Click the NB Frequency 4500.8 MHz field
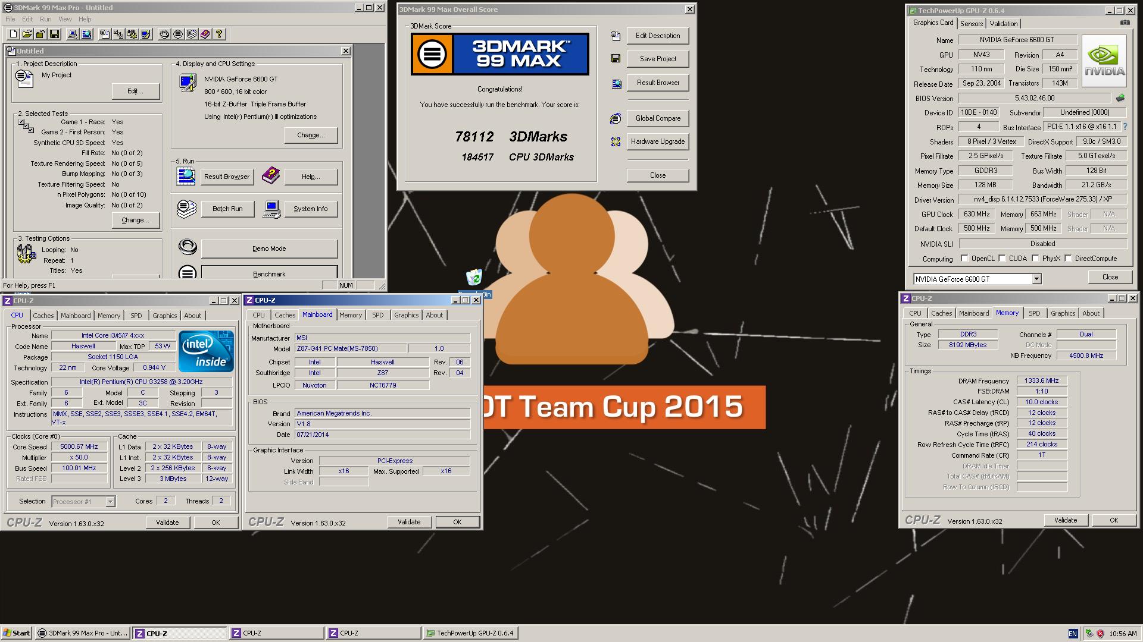 (1086, 355)
